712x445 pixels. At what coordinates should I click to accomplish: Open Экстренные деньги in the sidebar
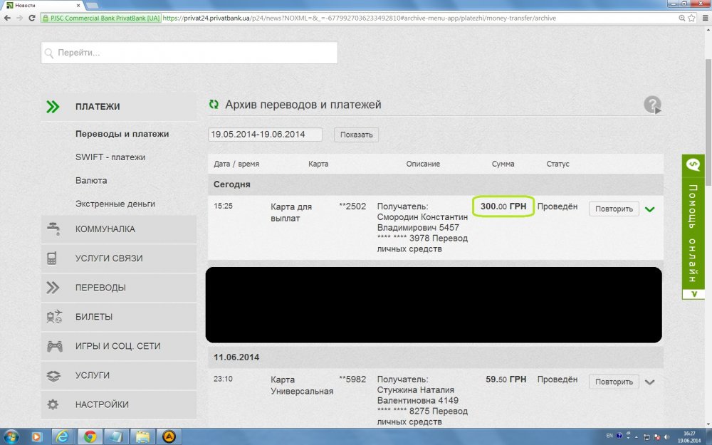click(115, 204)
